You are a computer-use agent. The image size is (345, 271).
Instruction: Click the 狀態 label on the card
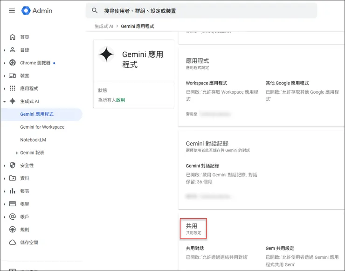click(x=102, y=90)
